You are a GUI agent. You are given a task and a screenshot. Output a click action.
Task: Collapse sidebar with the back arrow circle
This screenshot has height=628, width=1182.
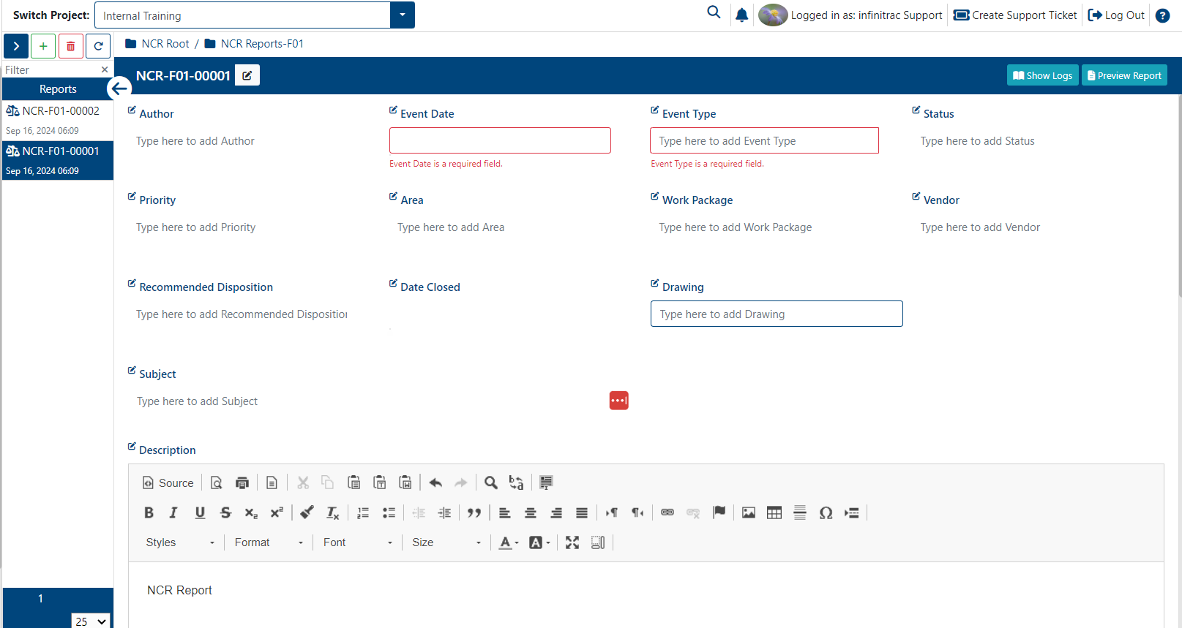(x=119, y=88)
